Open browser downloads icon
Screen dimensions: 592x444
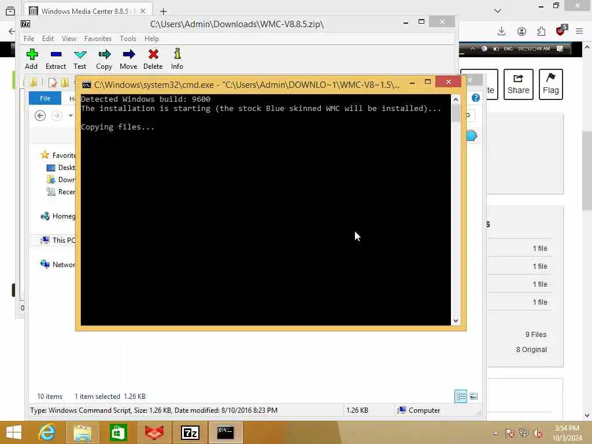501,31
